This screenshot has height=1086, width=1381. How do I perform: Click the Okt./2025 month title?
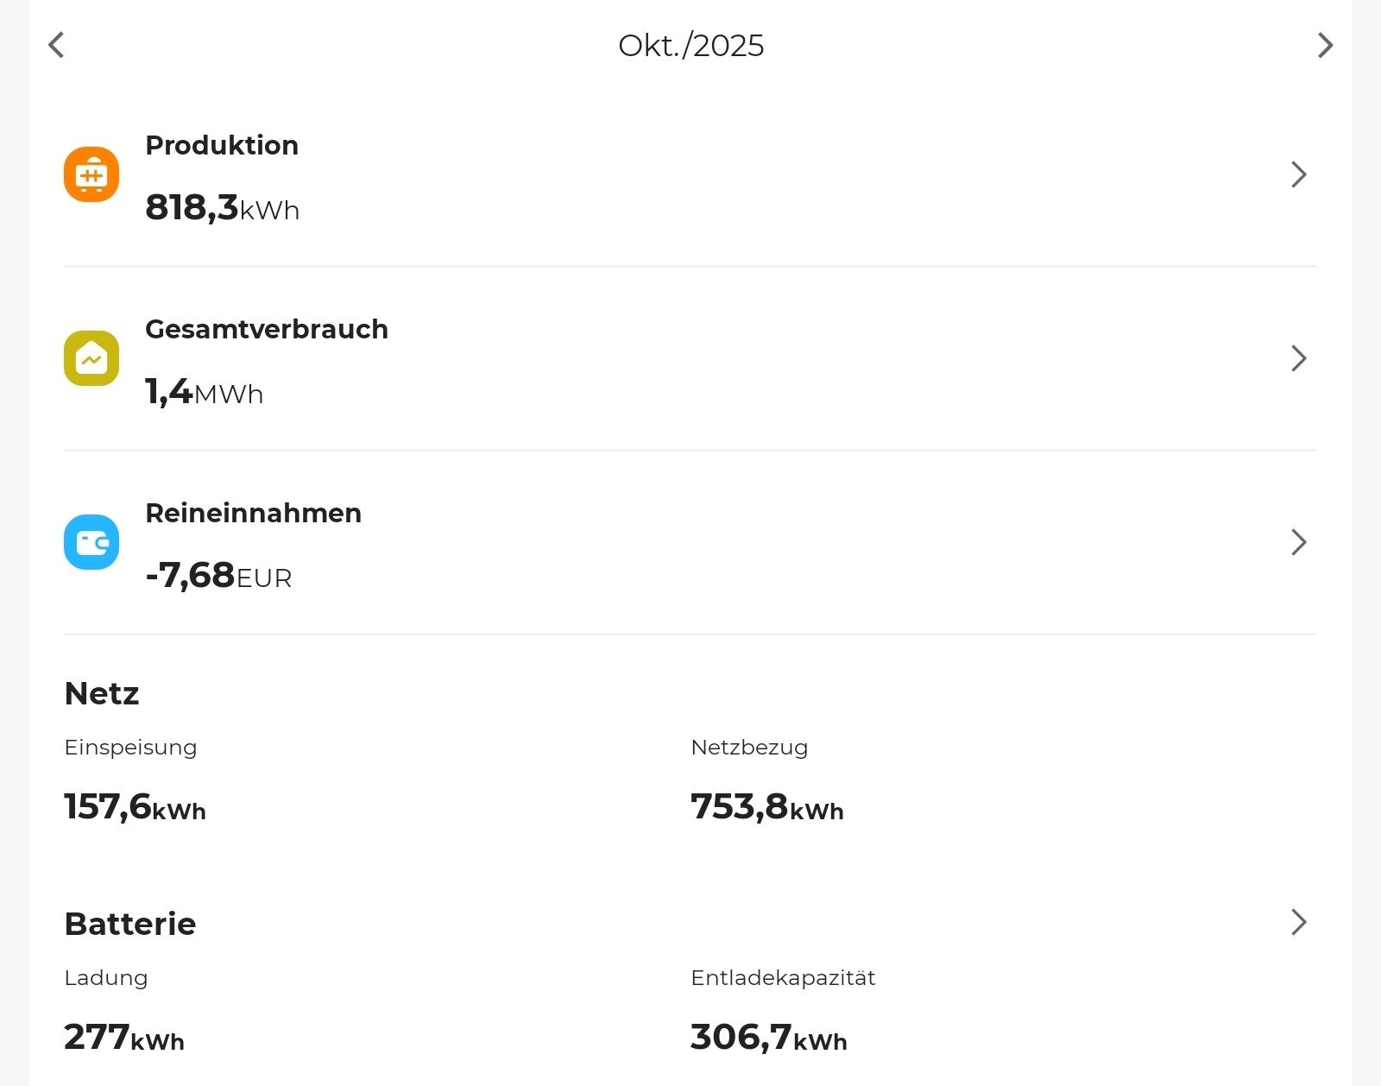click(690, 46)
